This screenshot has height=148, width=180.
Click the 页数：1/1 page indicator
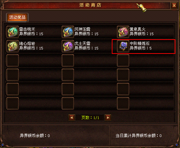tap(90, 118)
